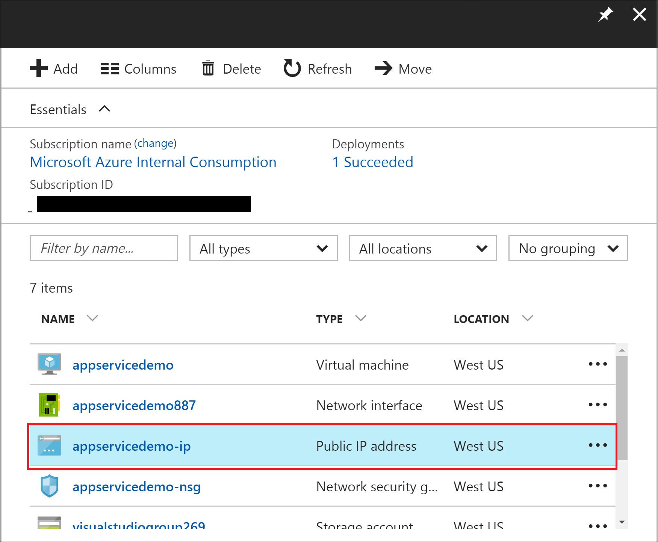Screen dimensions: 658x542
Task: Click the Move arrow icon
Action: click(383, 68)
